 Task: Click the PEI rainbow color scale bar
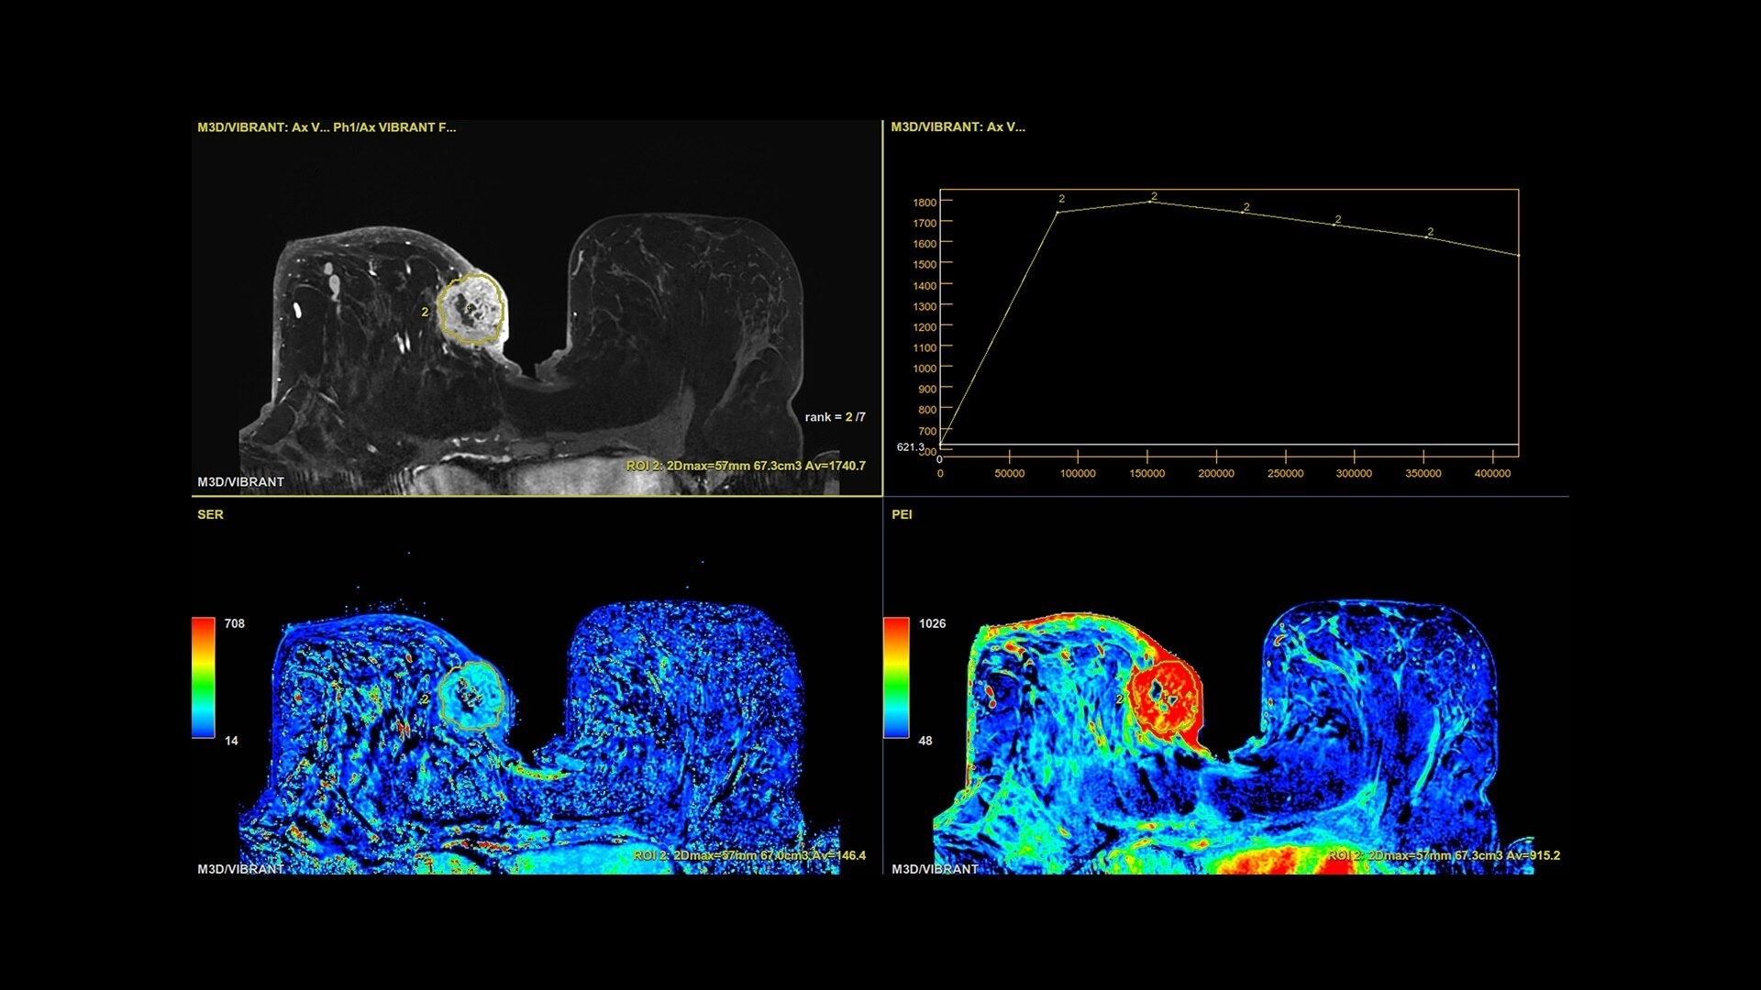895,677
